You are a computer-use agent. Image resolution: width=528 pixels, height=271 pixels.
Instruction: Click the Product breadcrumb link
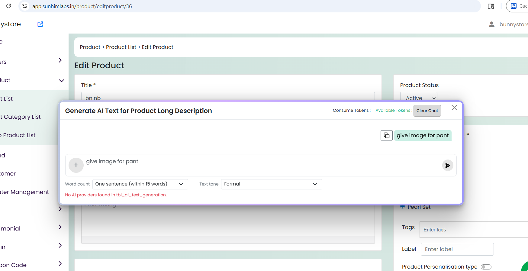90,47
